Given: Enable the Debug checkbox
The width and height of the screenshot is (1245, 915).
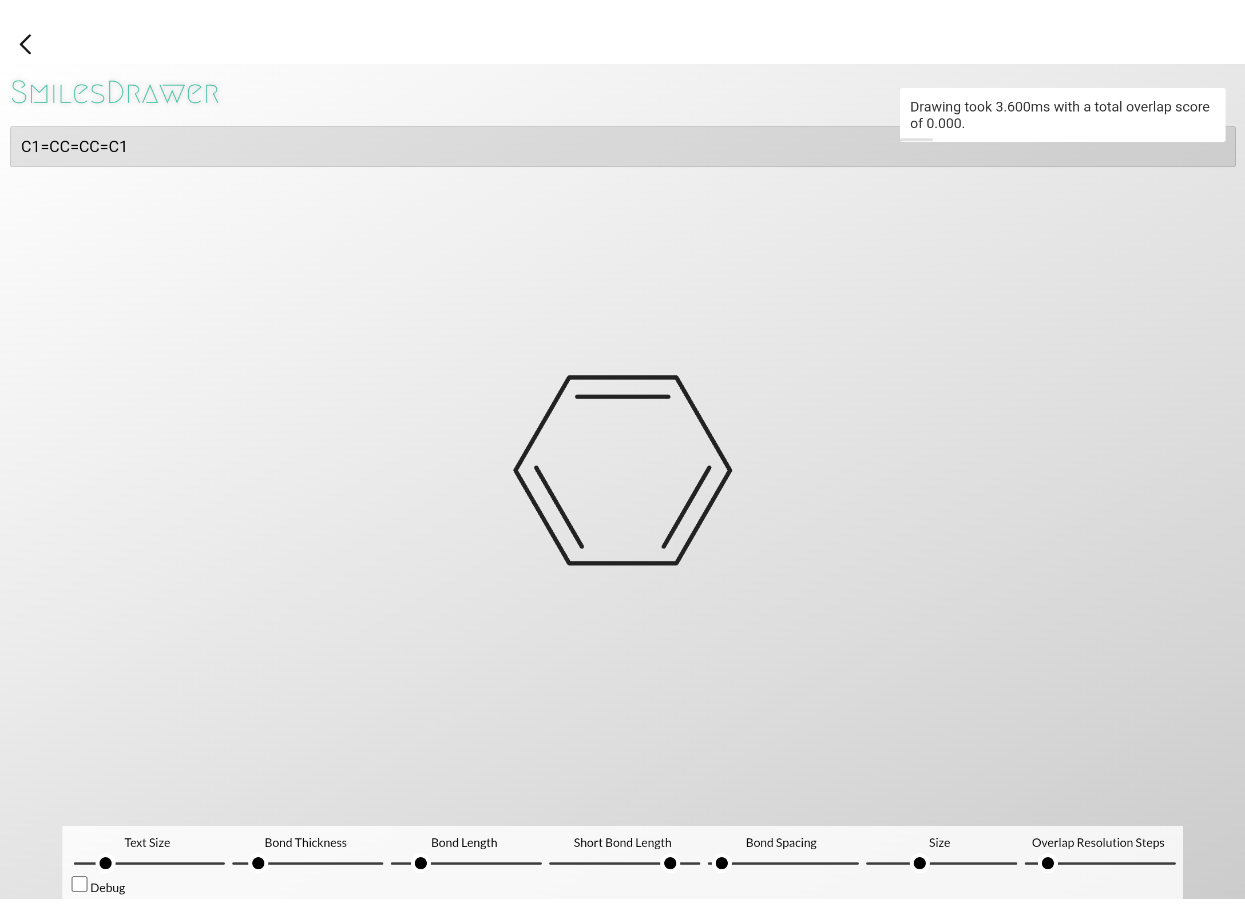Looking at the screenshot, I should pyautogui.click(x=79, y=884).
